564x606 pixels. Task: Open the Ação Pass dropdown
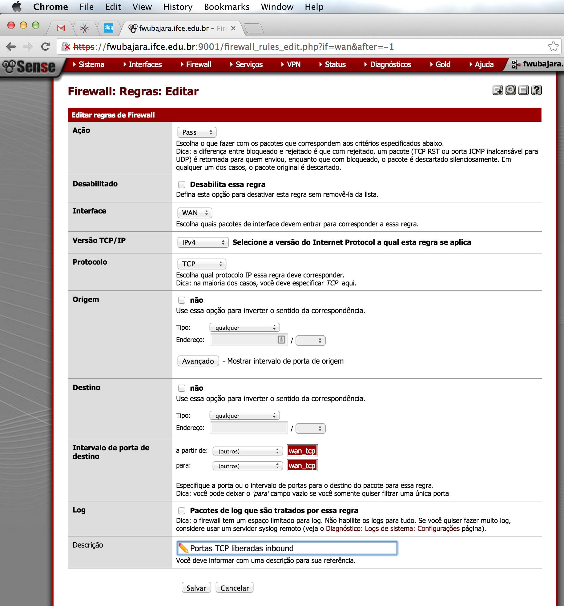[197, 132]
